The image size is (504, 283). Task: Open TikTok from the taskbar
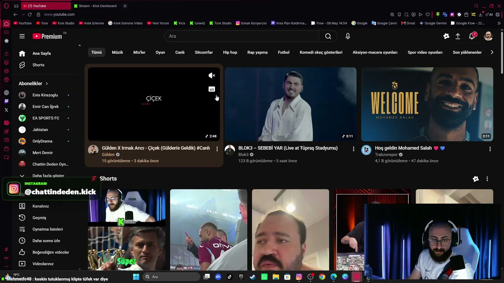tap(230, 277)
